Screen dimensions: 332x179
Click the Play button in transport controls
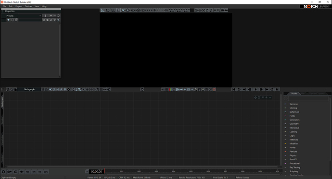click(255, 89)
